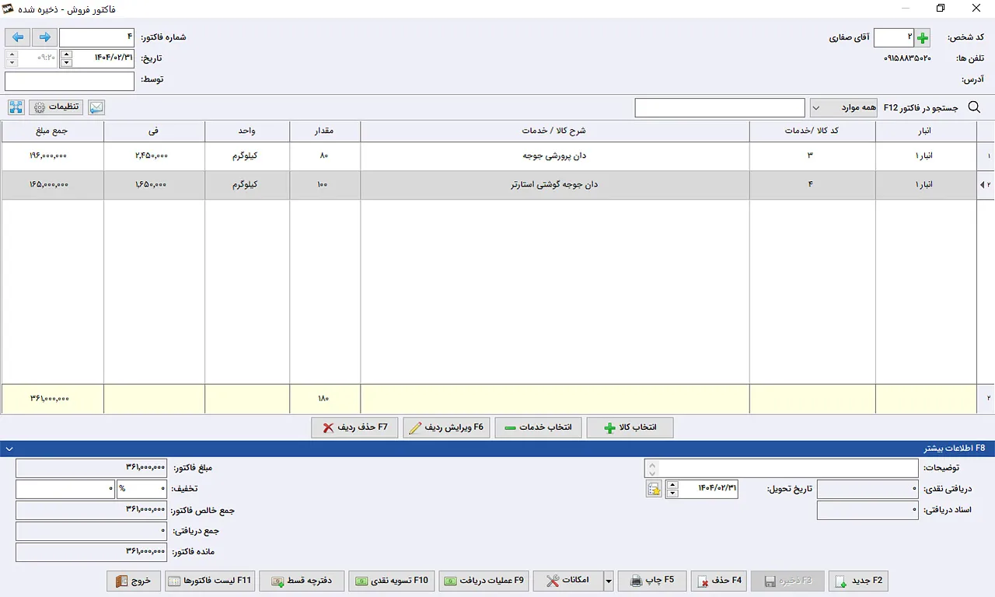Click cell value ۲,۴۵۰,۰۰۰ in فی column
The image size is (995, 597).
(154, 156)
